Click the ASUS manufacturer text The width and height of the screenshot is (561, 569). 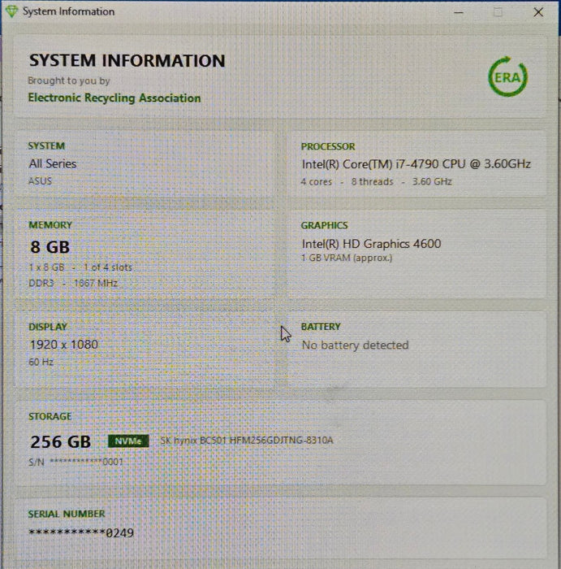coord(41,180)
